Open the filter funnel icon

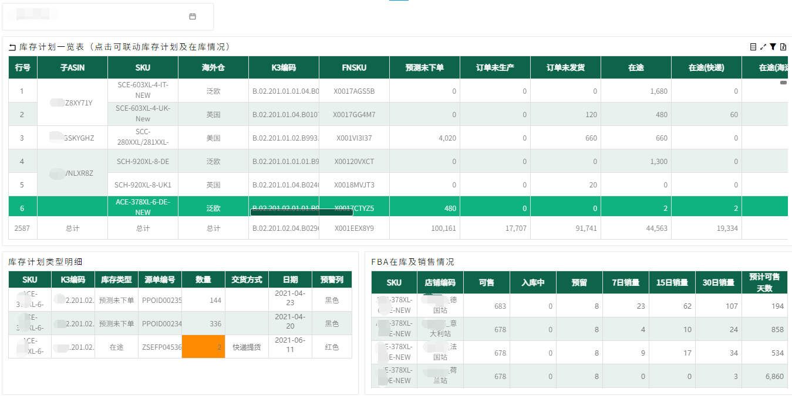tap(773, 46)
